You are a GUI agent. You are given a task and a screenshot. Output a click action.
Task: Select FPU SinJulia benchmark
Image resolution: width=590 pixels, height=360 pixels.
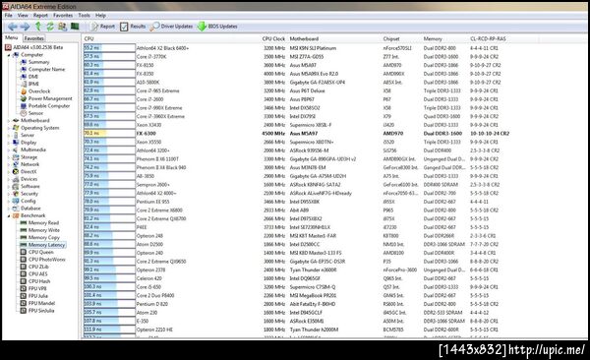[x=37, y=311]
